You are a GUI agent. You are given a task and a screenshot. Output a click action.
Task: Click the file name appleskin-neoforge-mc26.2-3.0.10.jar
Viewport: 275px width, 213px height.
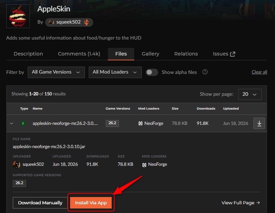49,146
